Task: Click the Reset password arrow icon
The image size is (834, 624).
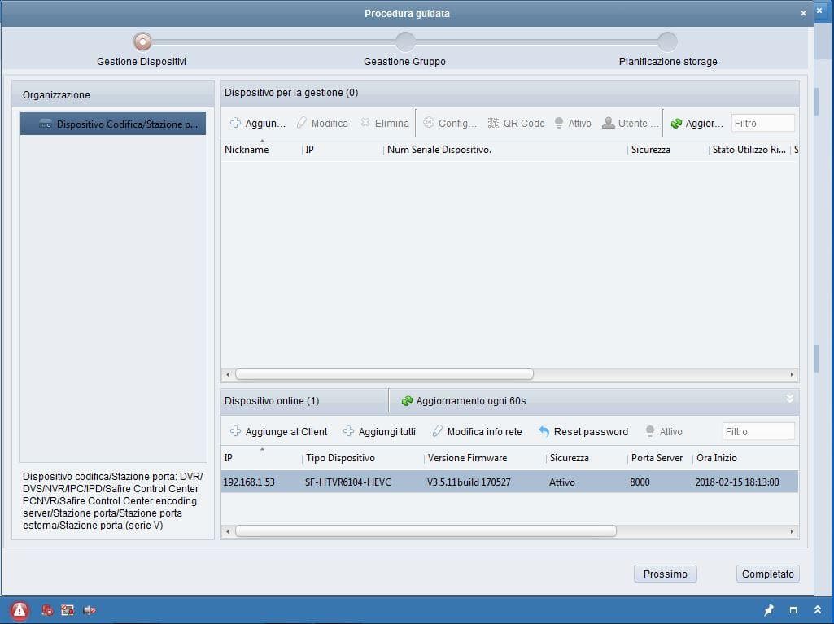Action: pyautogui.click(x=544, y=432)
